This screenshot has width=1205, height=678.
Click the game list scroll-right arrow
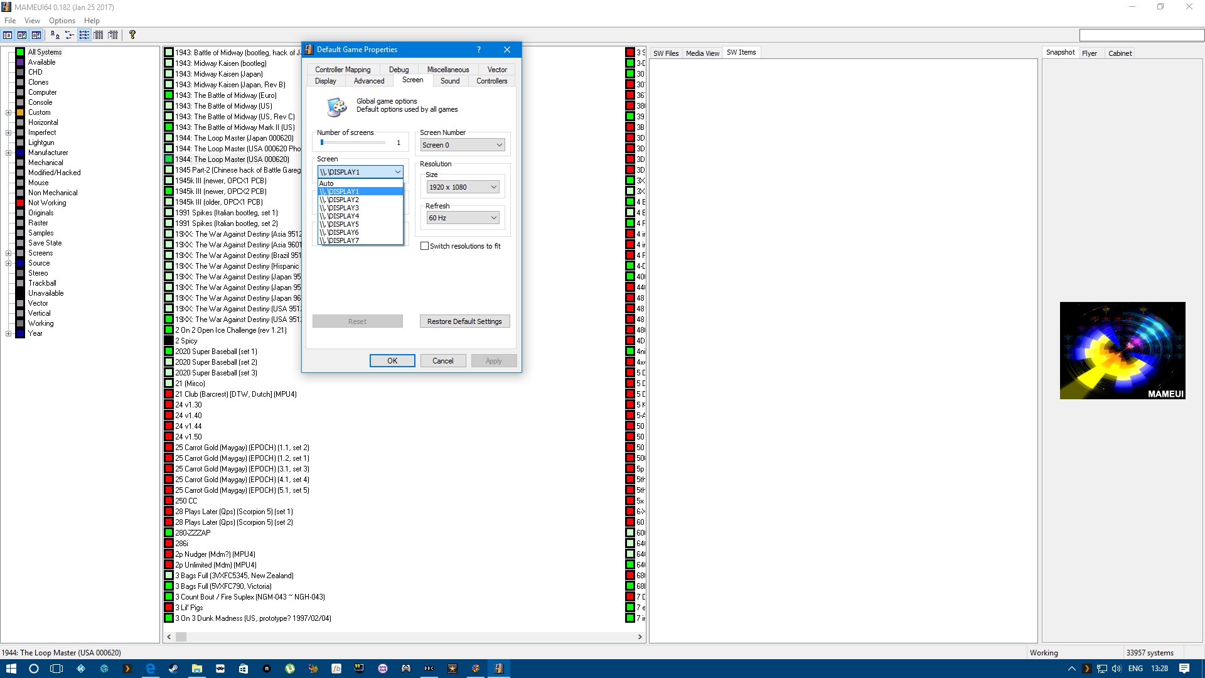point(640,637)
